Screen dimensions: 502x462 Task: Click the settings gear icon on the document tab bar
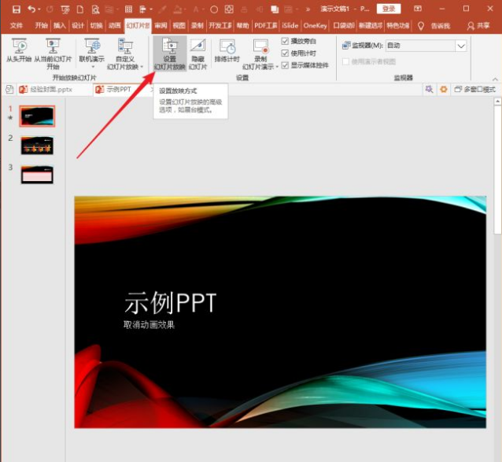pos(443,90)
